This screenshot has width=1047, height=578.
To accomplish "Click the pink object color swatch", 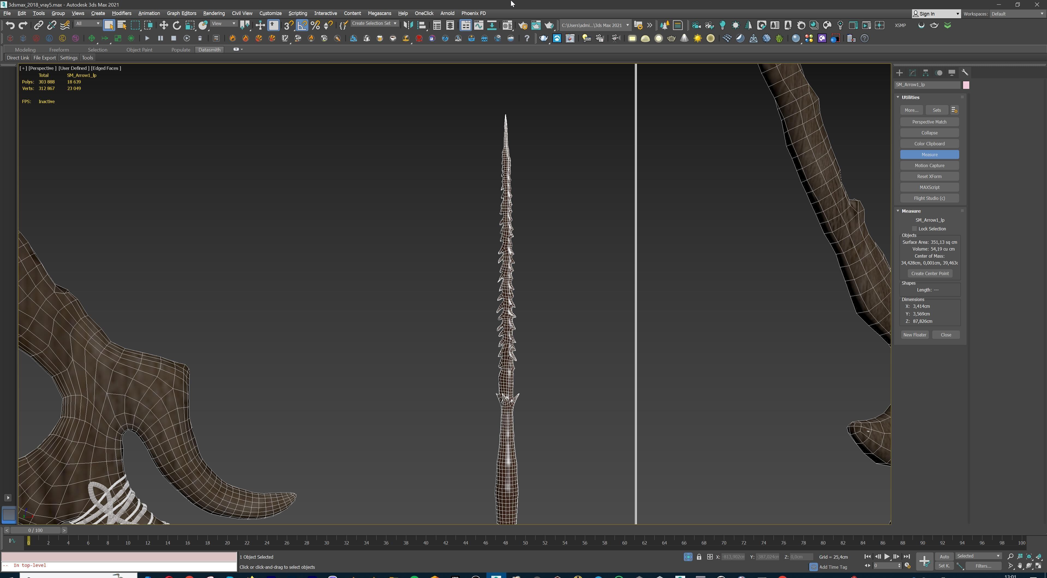I will (x=966, y=85).
